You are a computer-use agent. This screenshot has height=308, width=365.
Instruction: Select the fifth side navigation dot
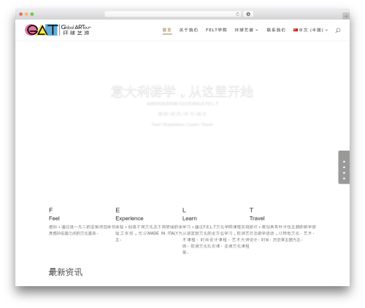[x=344, y=178]
